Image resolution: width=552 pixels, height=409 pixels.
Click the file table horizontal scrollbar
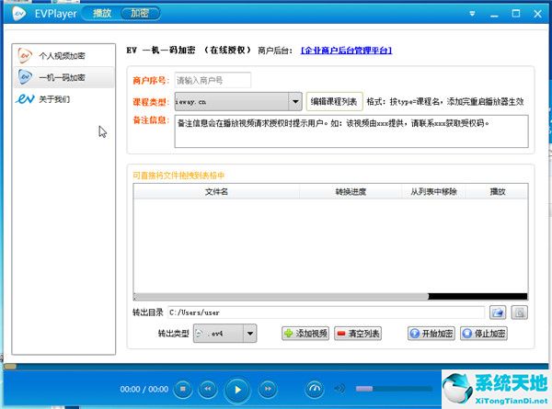330,297
